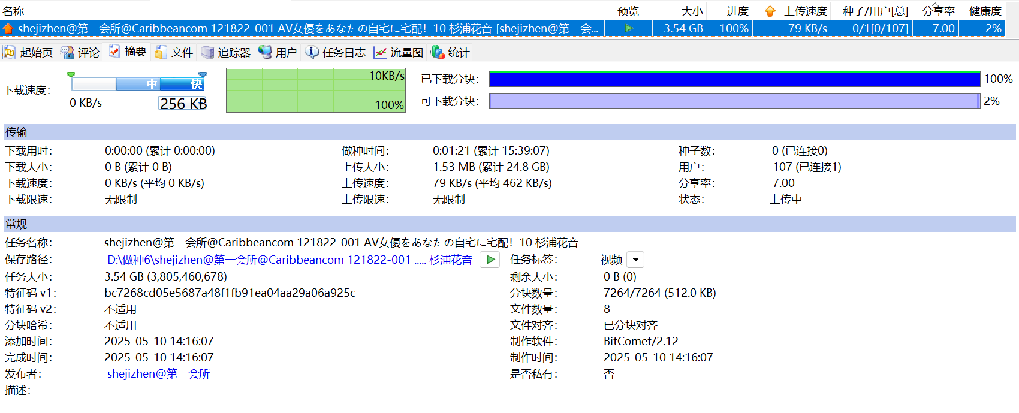Viewport: 1019px width, 413px height.
Task: Click the green speed graph showing 10KB/s
Action: point(316,90)
